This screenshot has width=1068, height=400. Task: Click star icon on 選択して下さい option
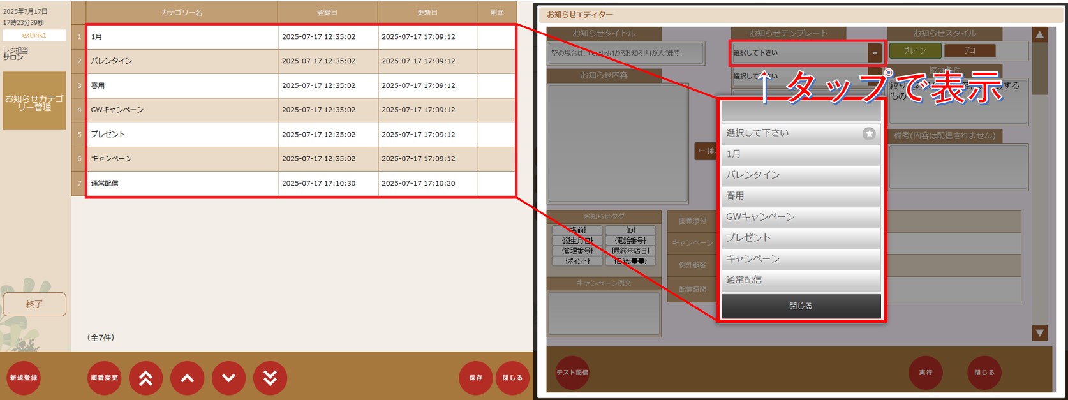coord(869,133)
